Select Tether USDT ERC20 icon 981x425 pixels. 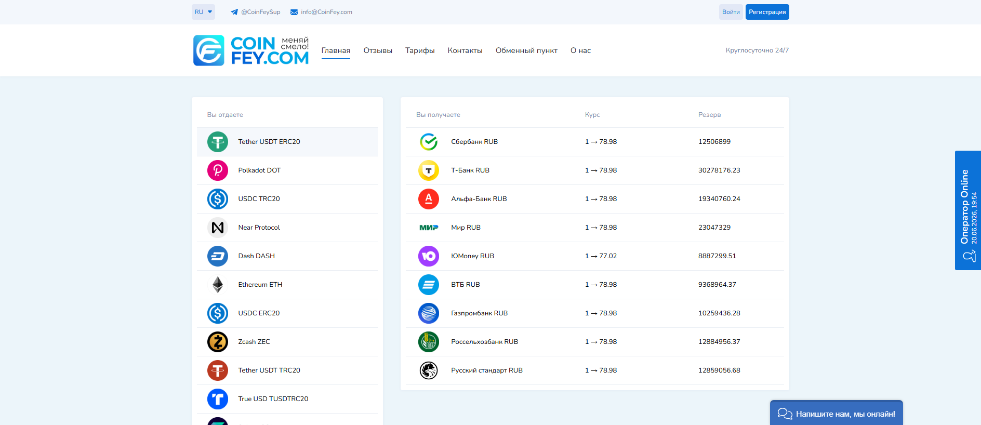[x=218, y=142]
